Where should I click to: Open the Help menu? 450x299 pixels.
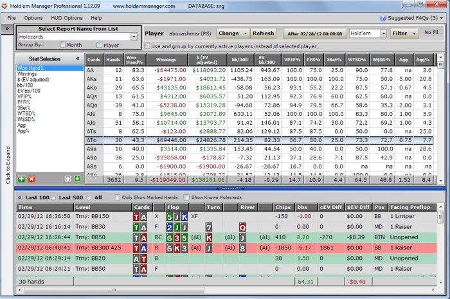[x=96, y=18]
